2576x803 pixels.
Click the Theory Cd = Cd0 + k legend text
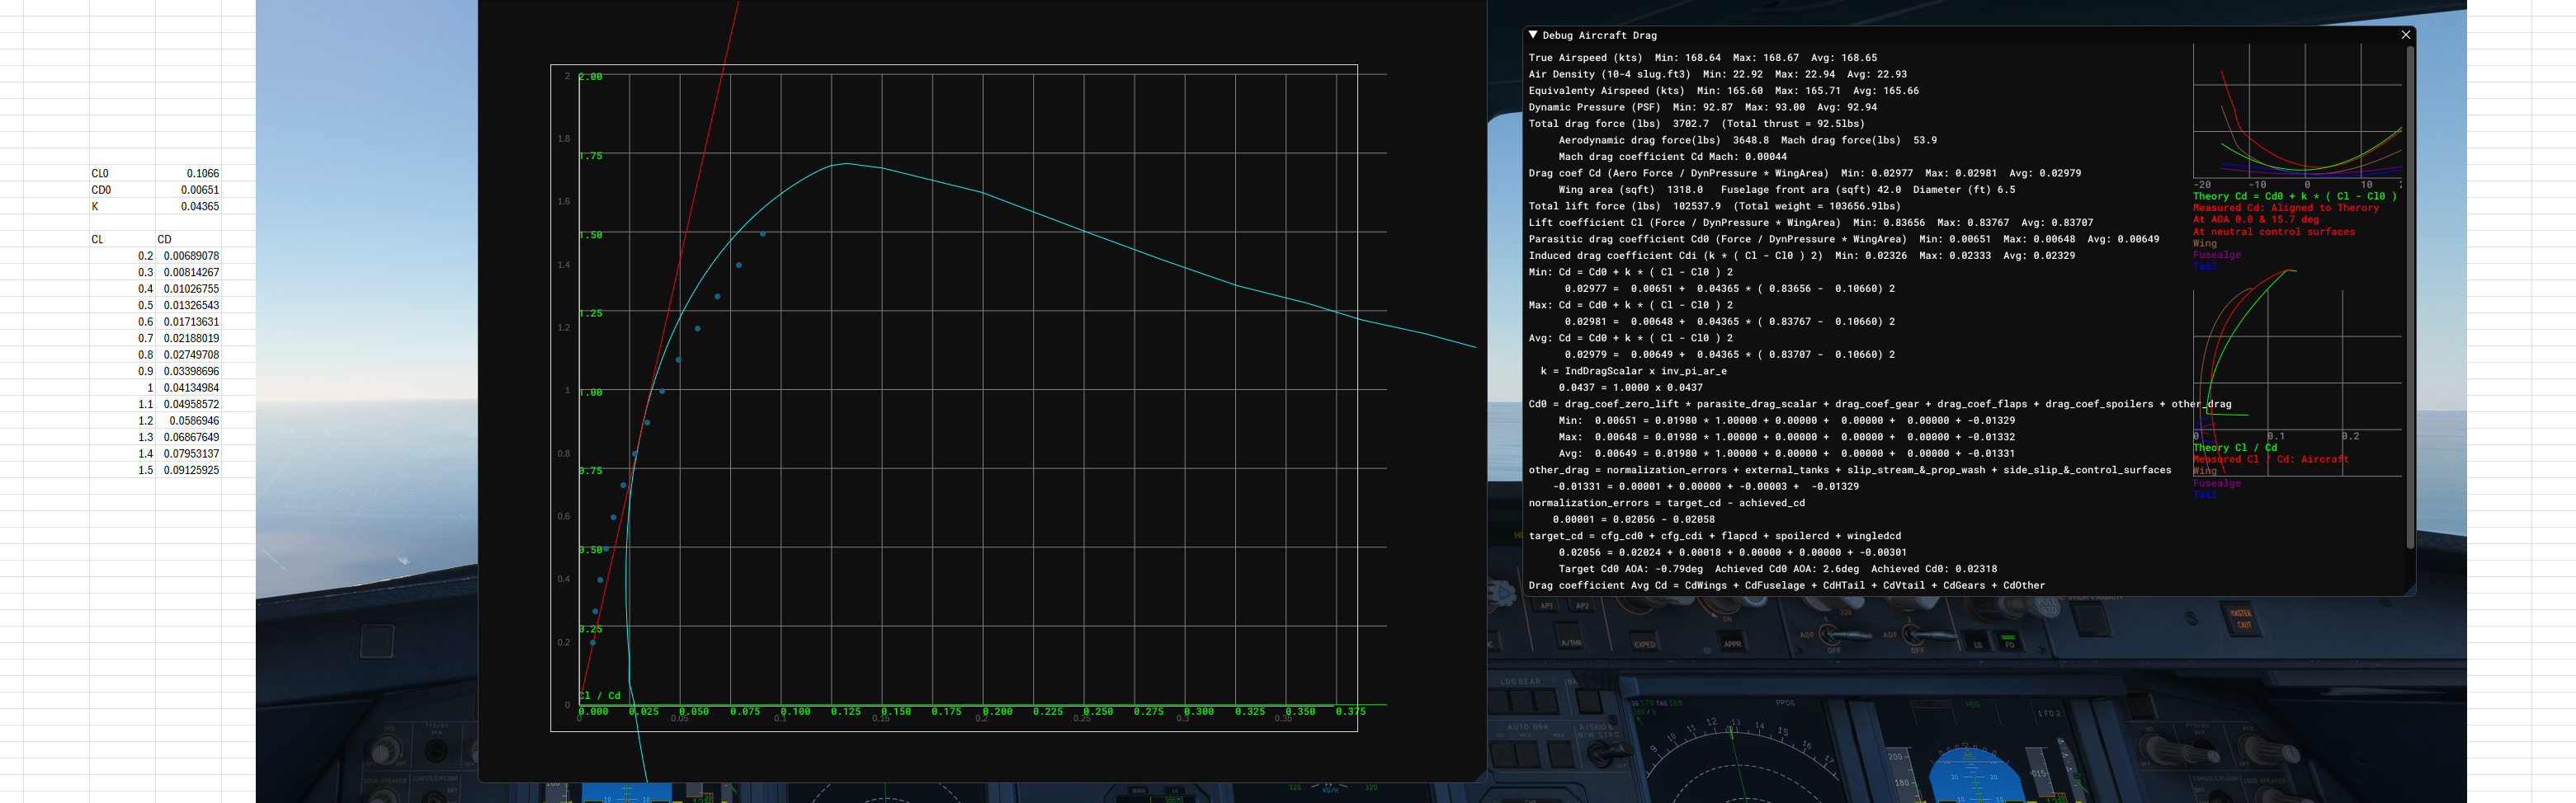click(x=2294, y=195)
